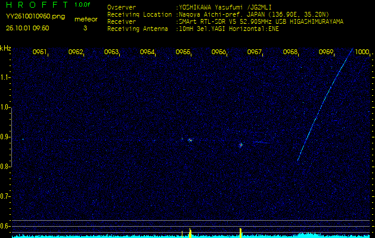Image resolution: width=375 pixels, height=238 pixels.
Task: Click the 0952 time marker
Action: coord(75,52)
